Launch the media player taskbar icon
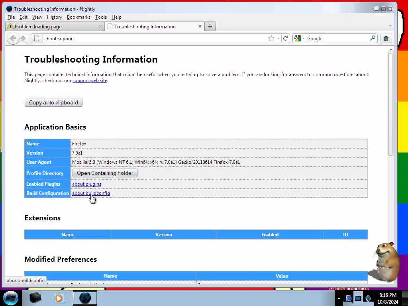This screenshot has height=306, width=408. coord(59,298)
